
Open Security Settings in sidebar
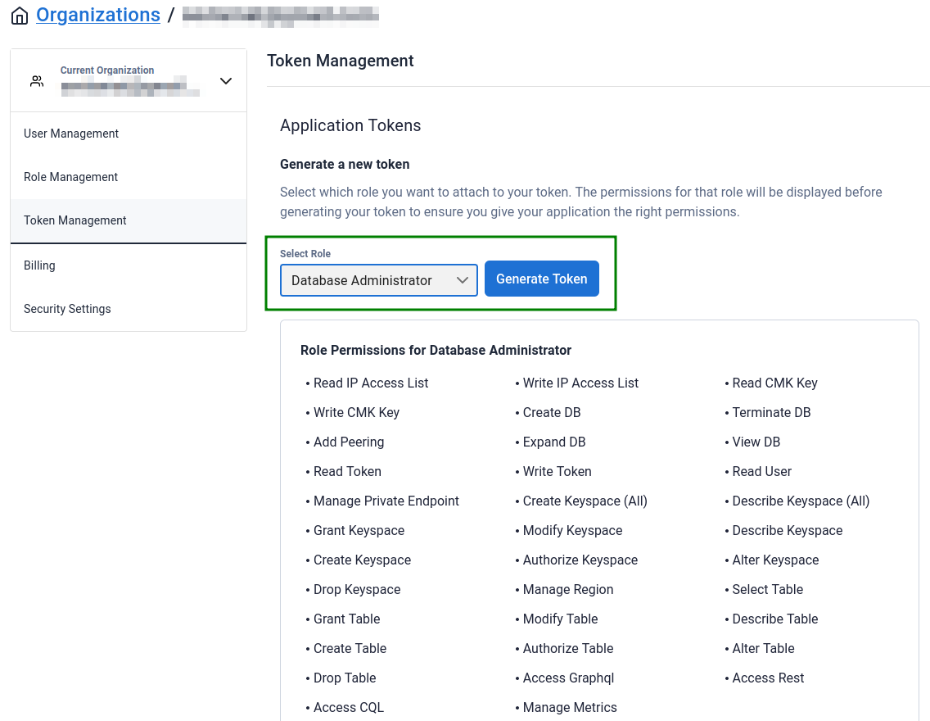pyautogui.click(x=128, y=309)
